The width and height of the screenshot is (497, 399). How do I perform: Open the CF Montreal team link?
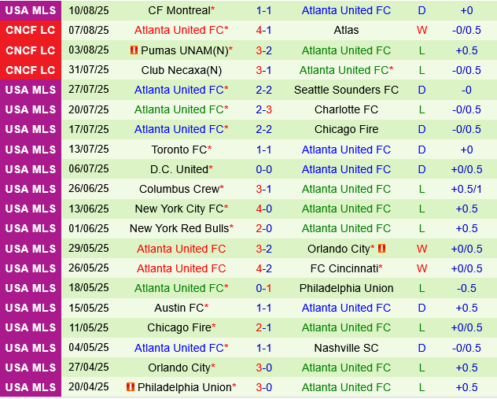(179, 10)
